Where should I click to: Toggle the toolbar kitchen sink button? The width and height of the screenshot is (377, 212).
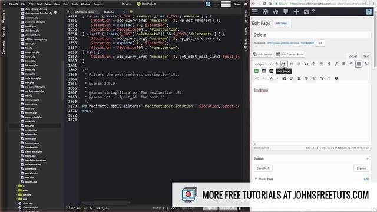pos(359,64)
